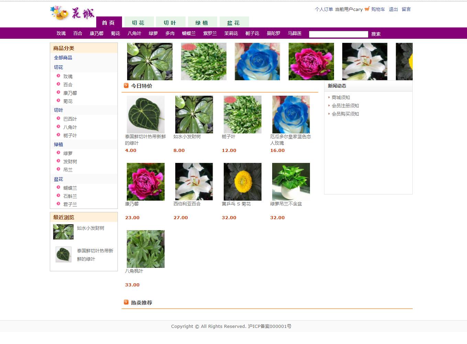Viewport: 467px width, 344px height.
Task: Click the pink arrow icon beside 发财树
Action: (59, 161)
